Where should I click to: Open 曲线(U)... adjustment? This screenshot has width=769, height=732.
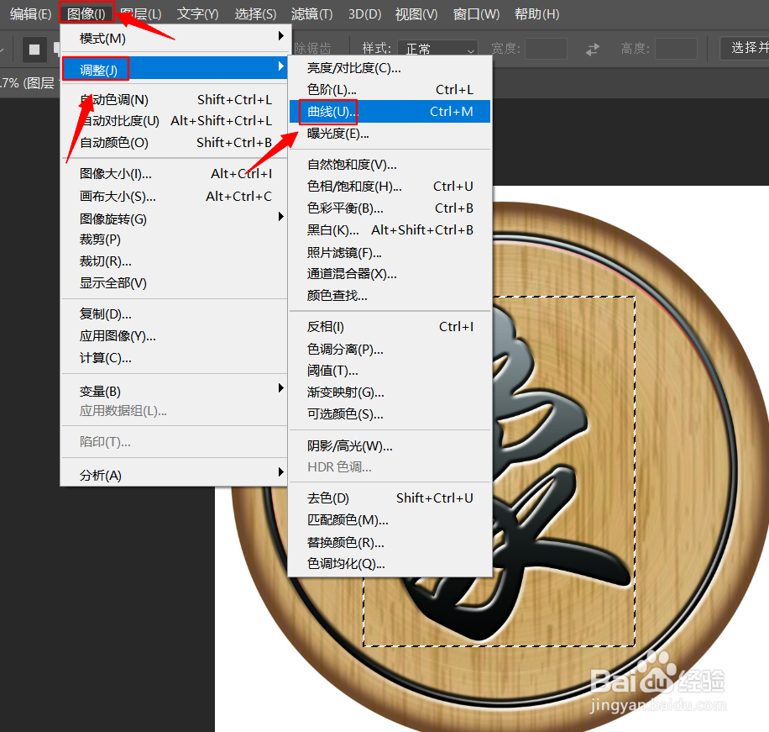click(x=390, y=112)
